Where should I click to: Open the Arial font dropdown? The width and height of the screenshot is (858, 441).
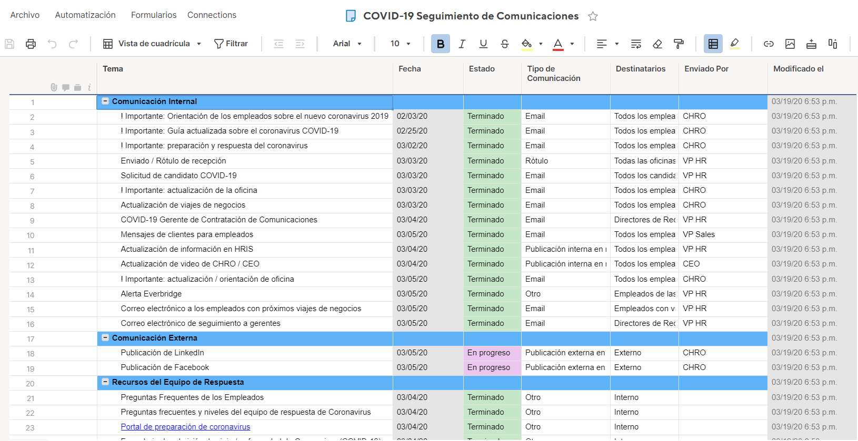point(347,44)
